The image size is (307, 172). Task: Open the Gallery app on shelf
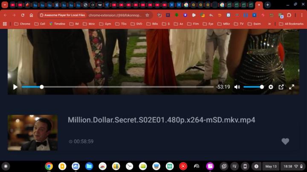click(75, 166)
